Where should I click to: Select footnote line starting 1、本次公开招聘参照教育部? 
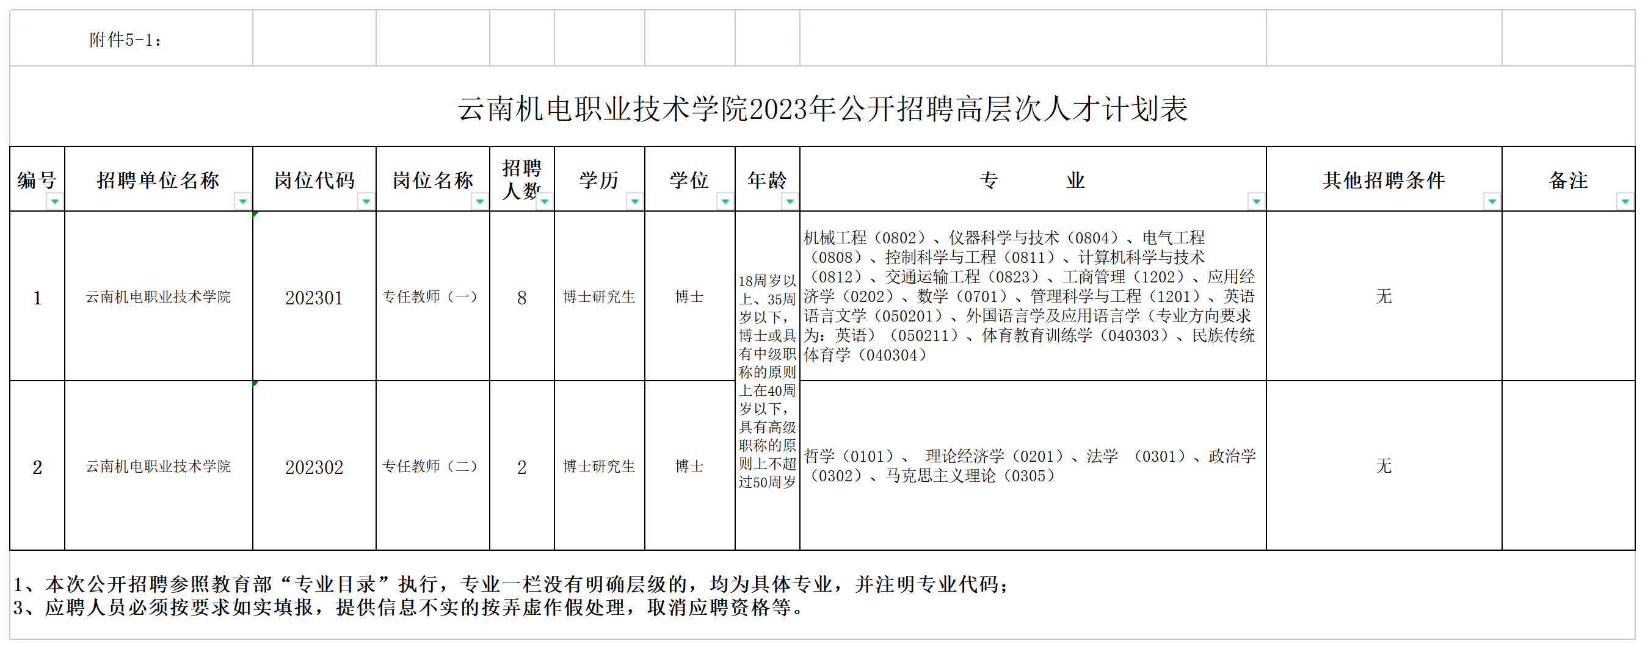(x=511, y=583)
